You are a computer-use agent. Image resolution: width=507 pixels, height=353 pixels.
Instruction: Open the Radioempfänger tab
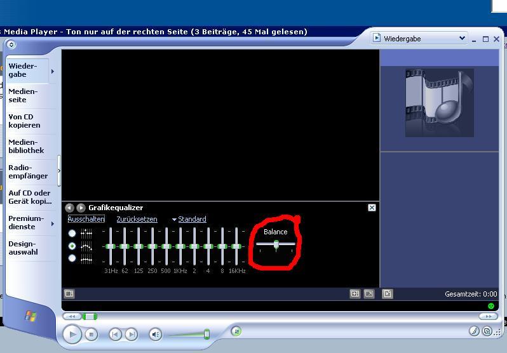click(x=30, y=171)
